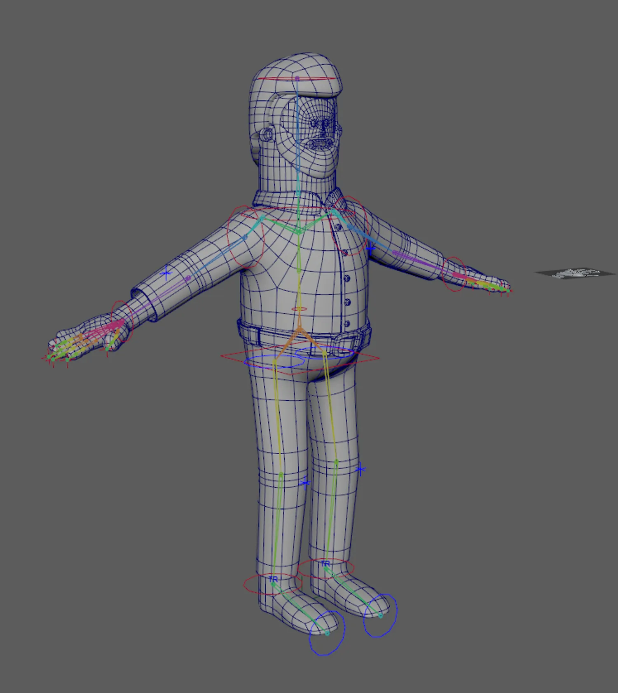
Task: Select the small red spine control ellipse
Action: coord(299,309)
